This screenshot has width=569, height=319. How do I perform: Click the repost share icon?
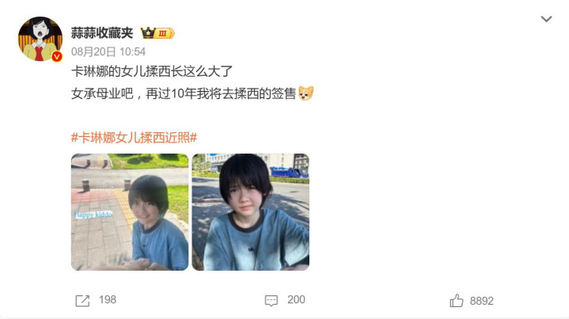[82, 301]
